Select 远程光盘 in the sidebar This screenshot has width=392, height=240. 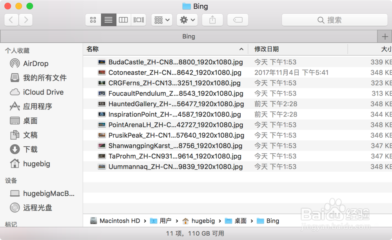(x=31, y=208)
